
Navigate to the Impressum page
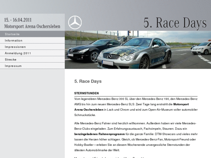[x=32, y=66]
